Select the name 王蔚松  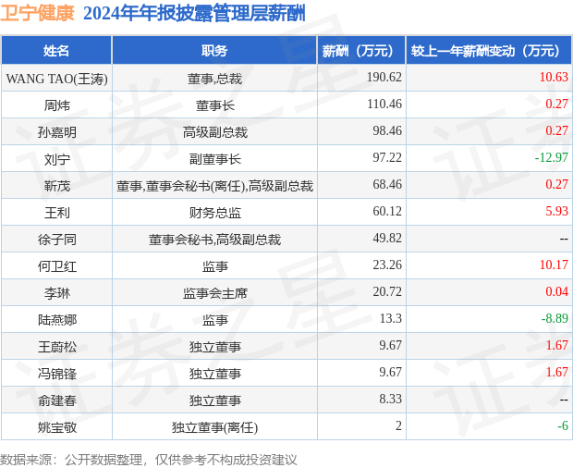tap(56, 347)
